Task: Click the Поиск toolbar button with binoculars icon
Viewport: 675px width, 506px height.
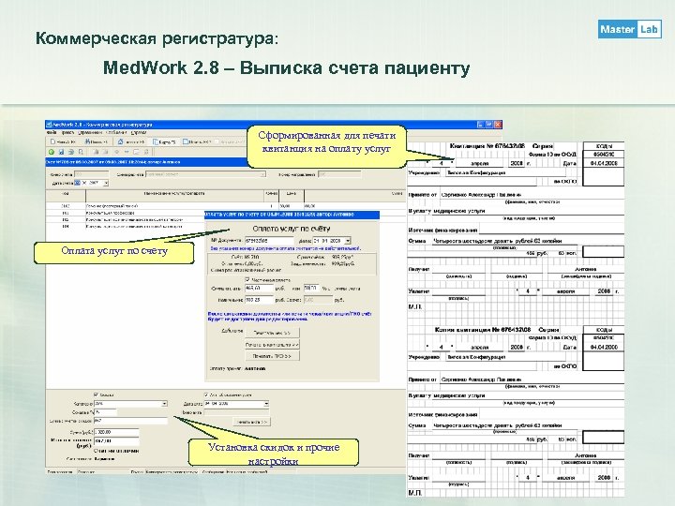Action: pos(96,141)
